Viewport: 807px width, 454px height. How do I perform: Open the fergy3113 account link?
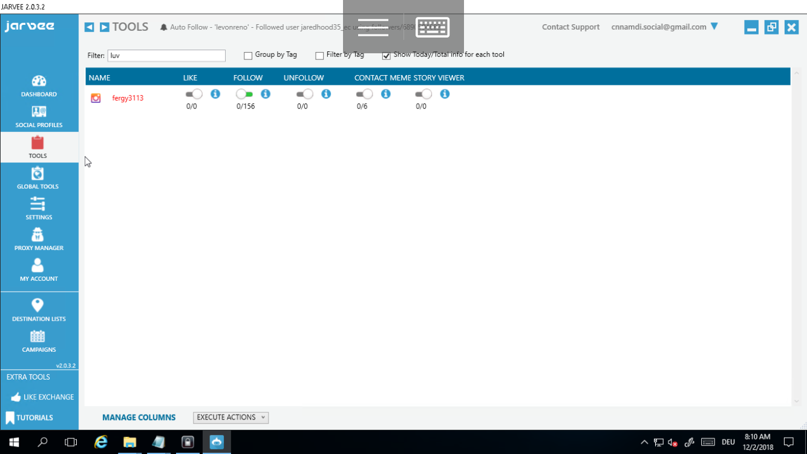[x=128, y=98]
